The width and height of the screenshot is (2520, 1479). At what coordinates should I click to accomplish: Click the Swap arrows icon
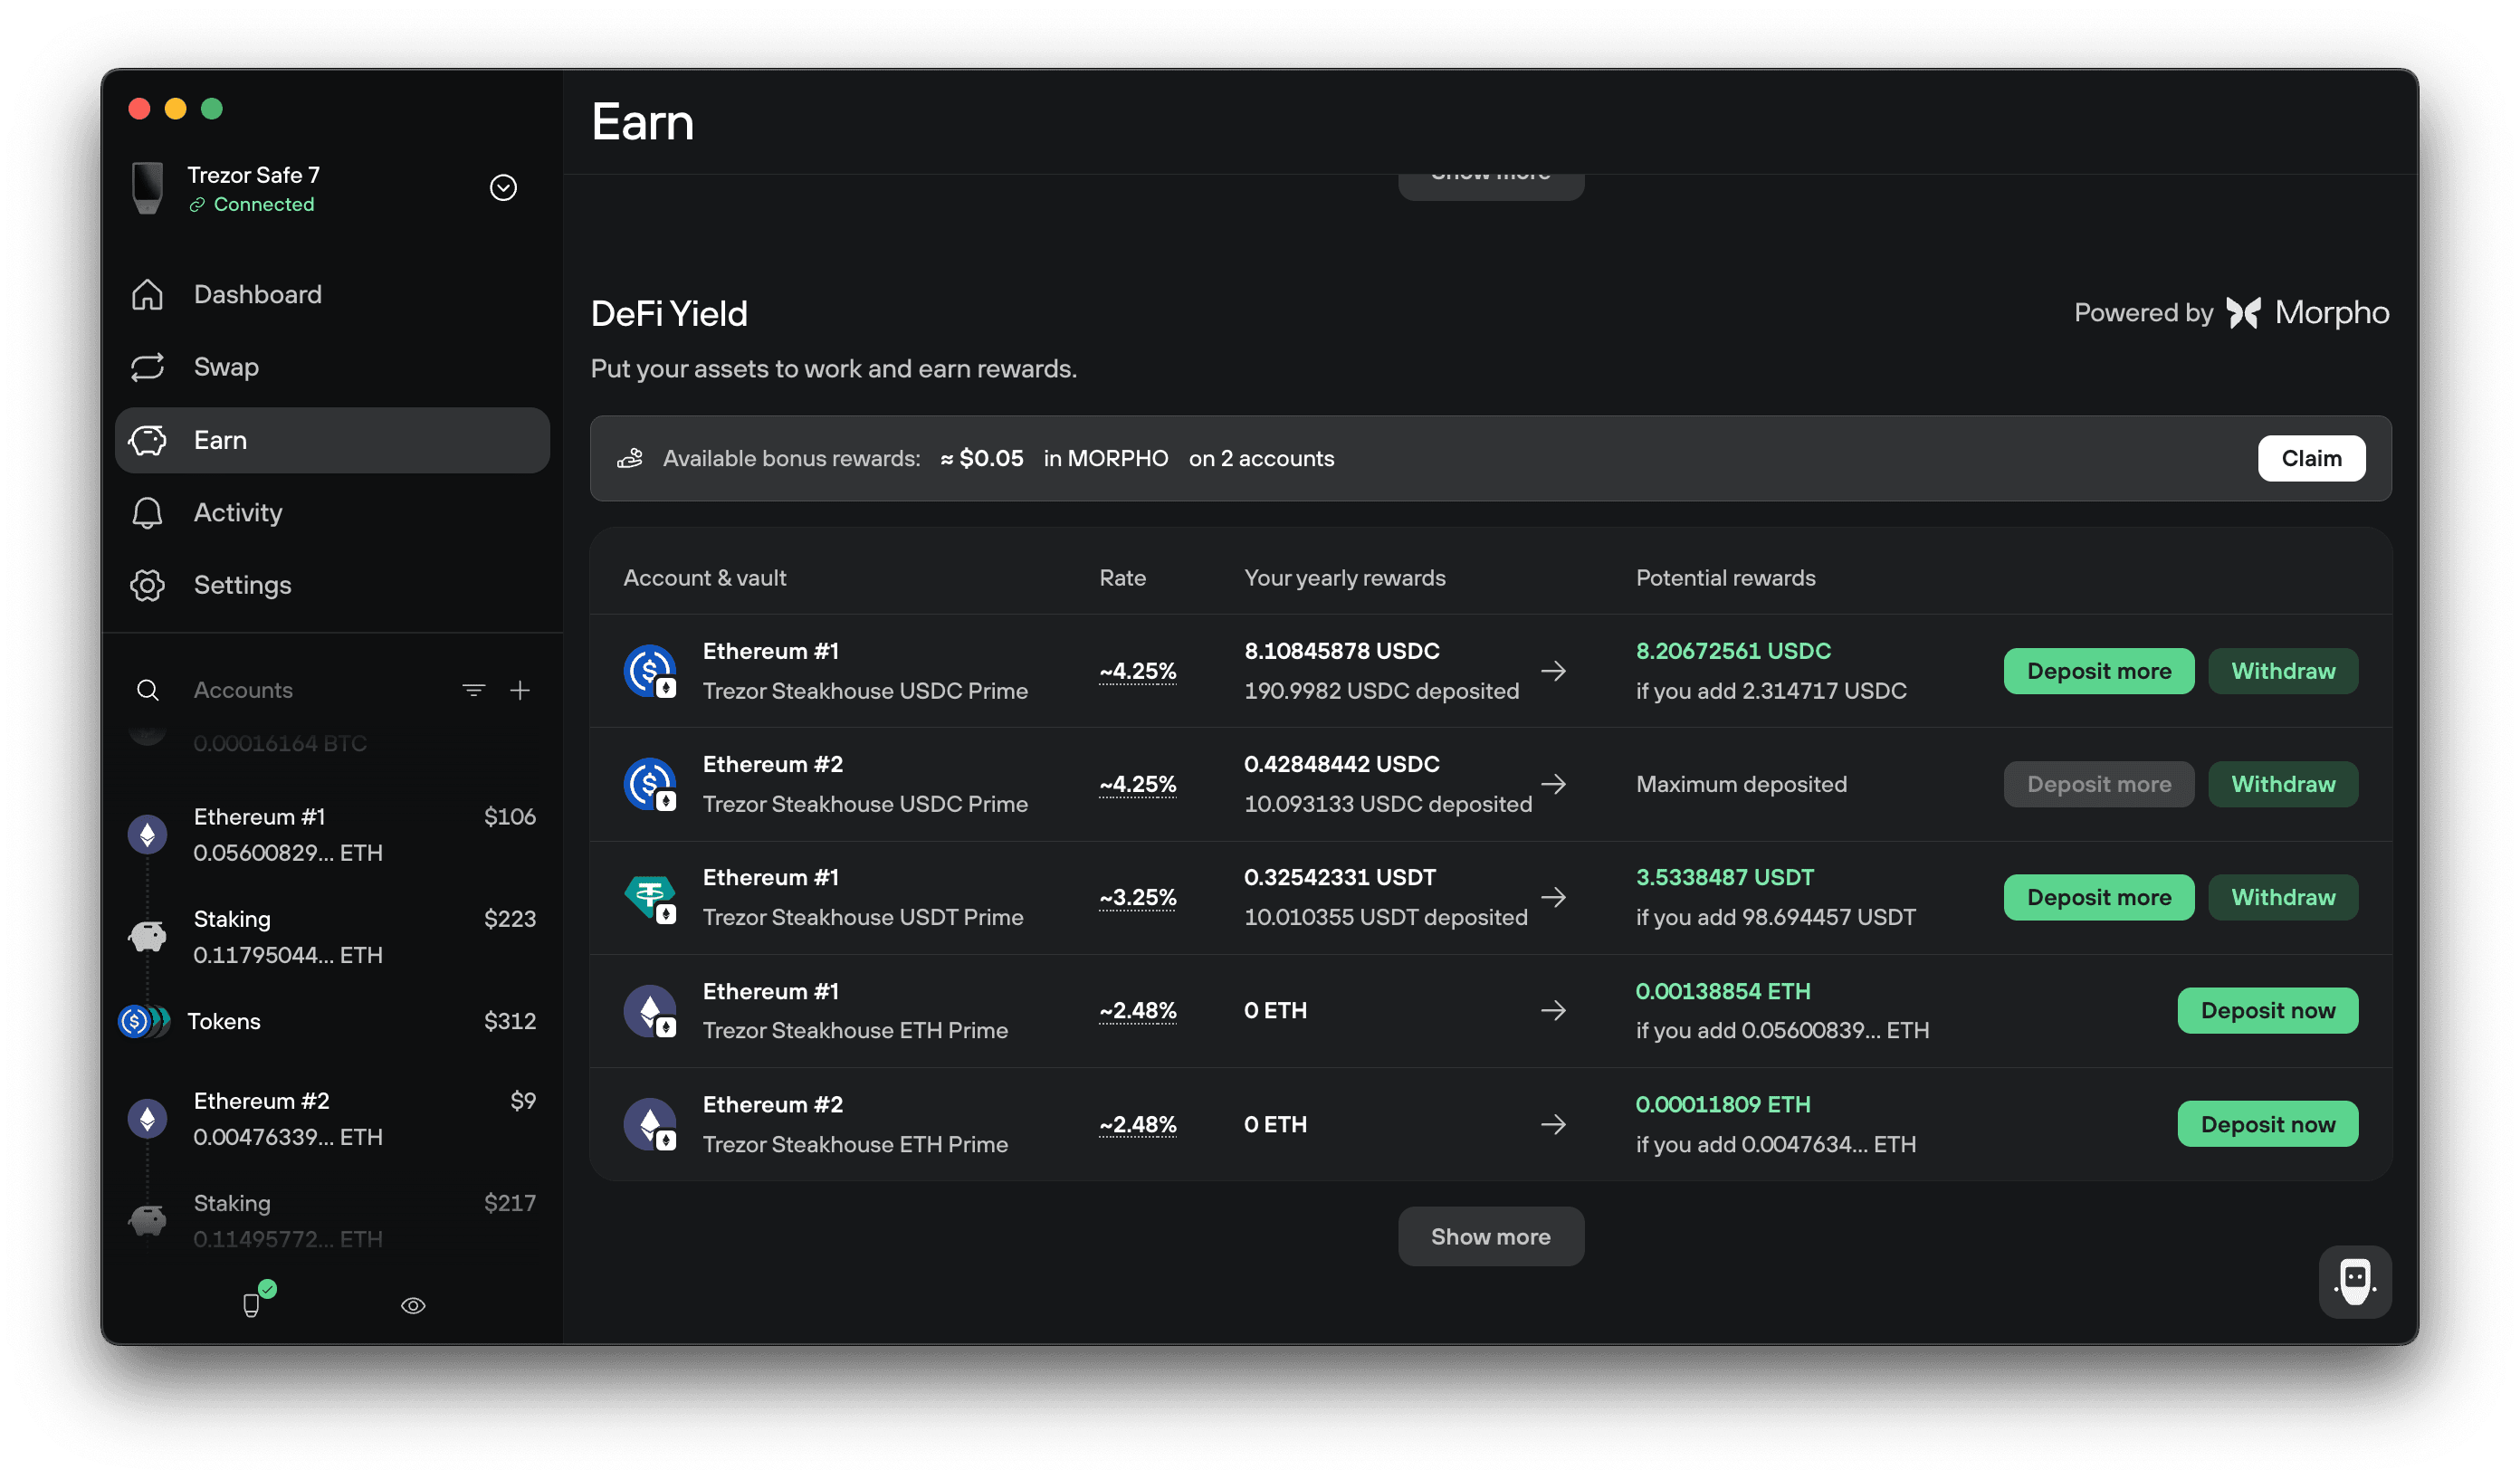click(147, 367)
